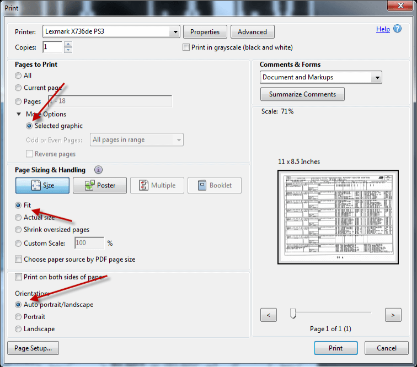Image resolution: width=417 pixels, height=367 pixels.
Task: Open the Help link
Action: tap(383, 29)
